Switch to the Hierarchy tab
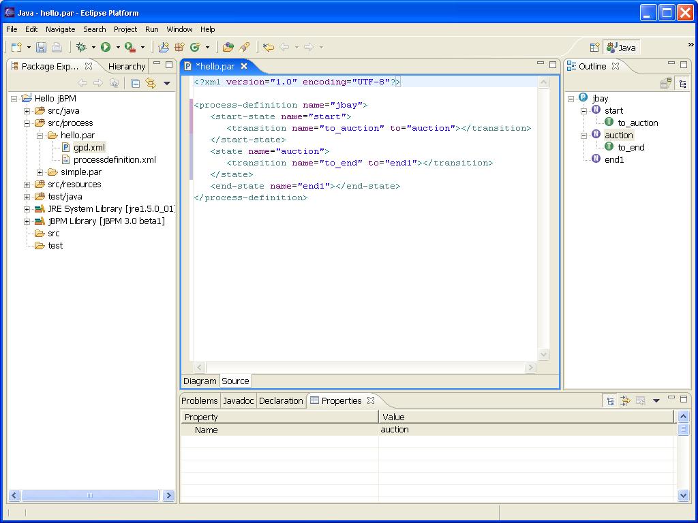 pyautogui.click(x=126, y=66)
